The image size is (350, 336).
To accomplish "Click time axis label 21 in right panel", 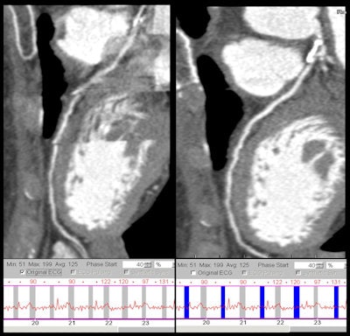I will coord(243,323).
